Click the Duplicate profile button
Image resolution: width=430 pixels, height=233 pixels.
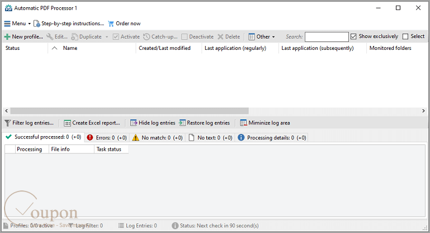click(87, 36)
